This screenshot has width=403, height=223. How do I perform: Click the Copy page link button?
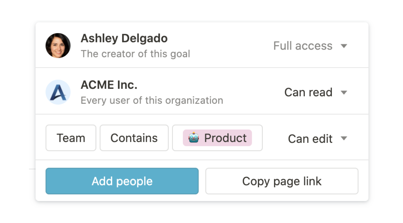pos(282,181)
